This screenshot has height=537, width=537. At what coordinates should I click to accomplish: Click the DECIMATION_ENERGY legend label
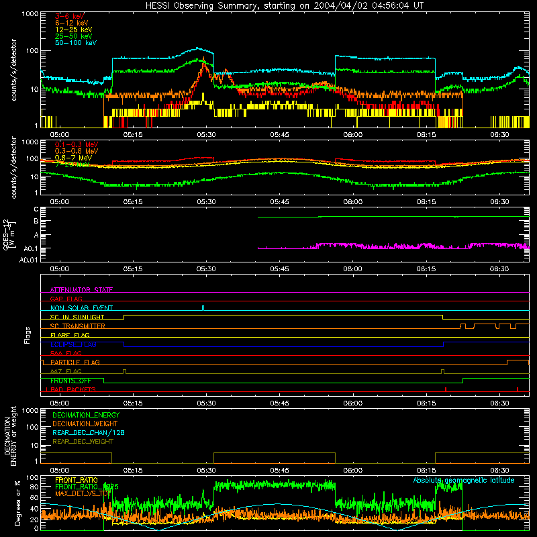click(86, 415)
